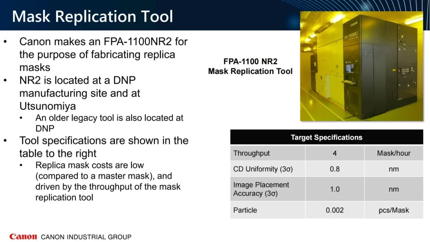Click the throughput value '4' cell
Screen dimensions: 430x242
click(x=335, y=153)
